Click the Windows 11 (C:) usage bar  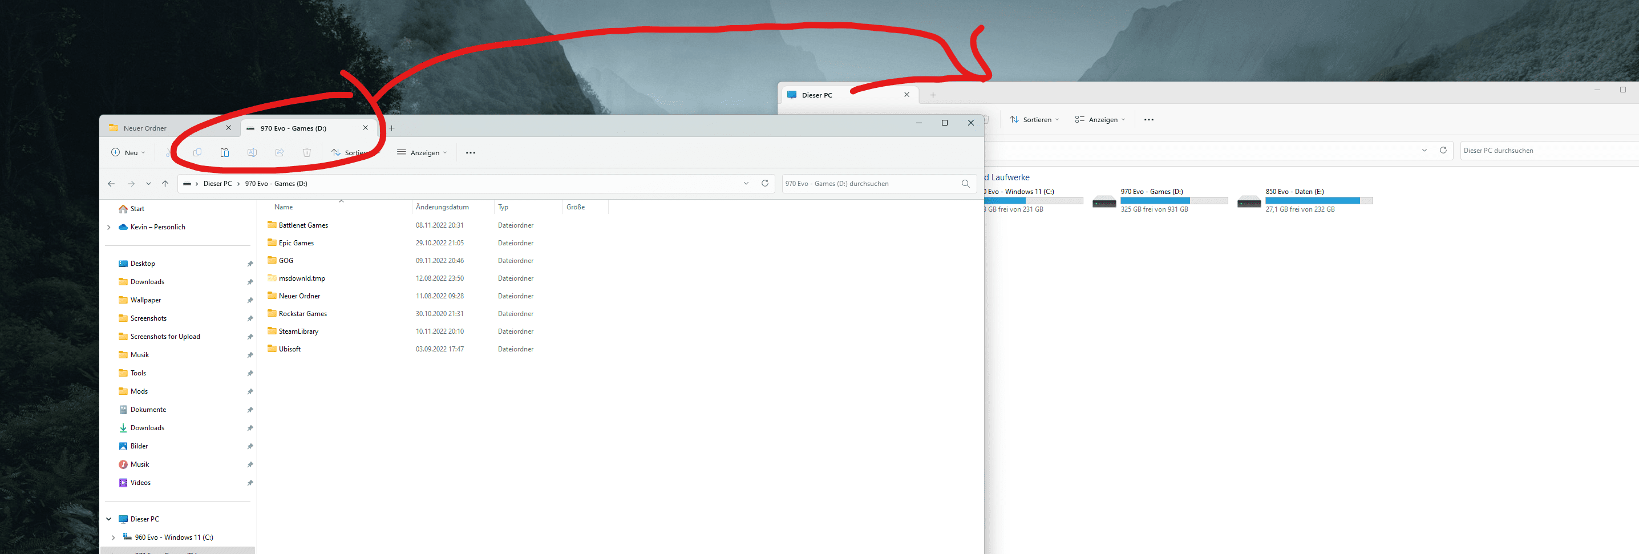pyautogui.click(x=1034, y=200)
